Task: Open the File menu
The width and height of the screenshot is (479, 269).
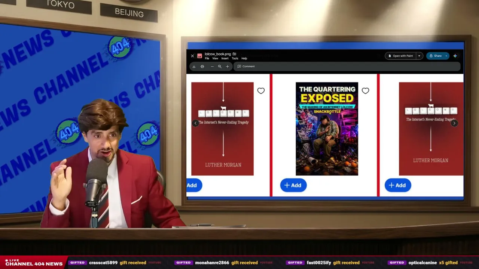Action: 207,59
